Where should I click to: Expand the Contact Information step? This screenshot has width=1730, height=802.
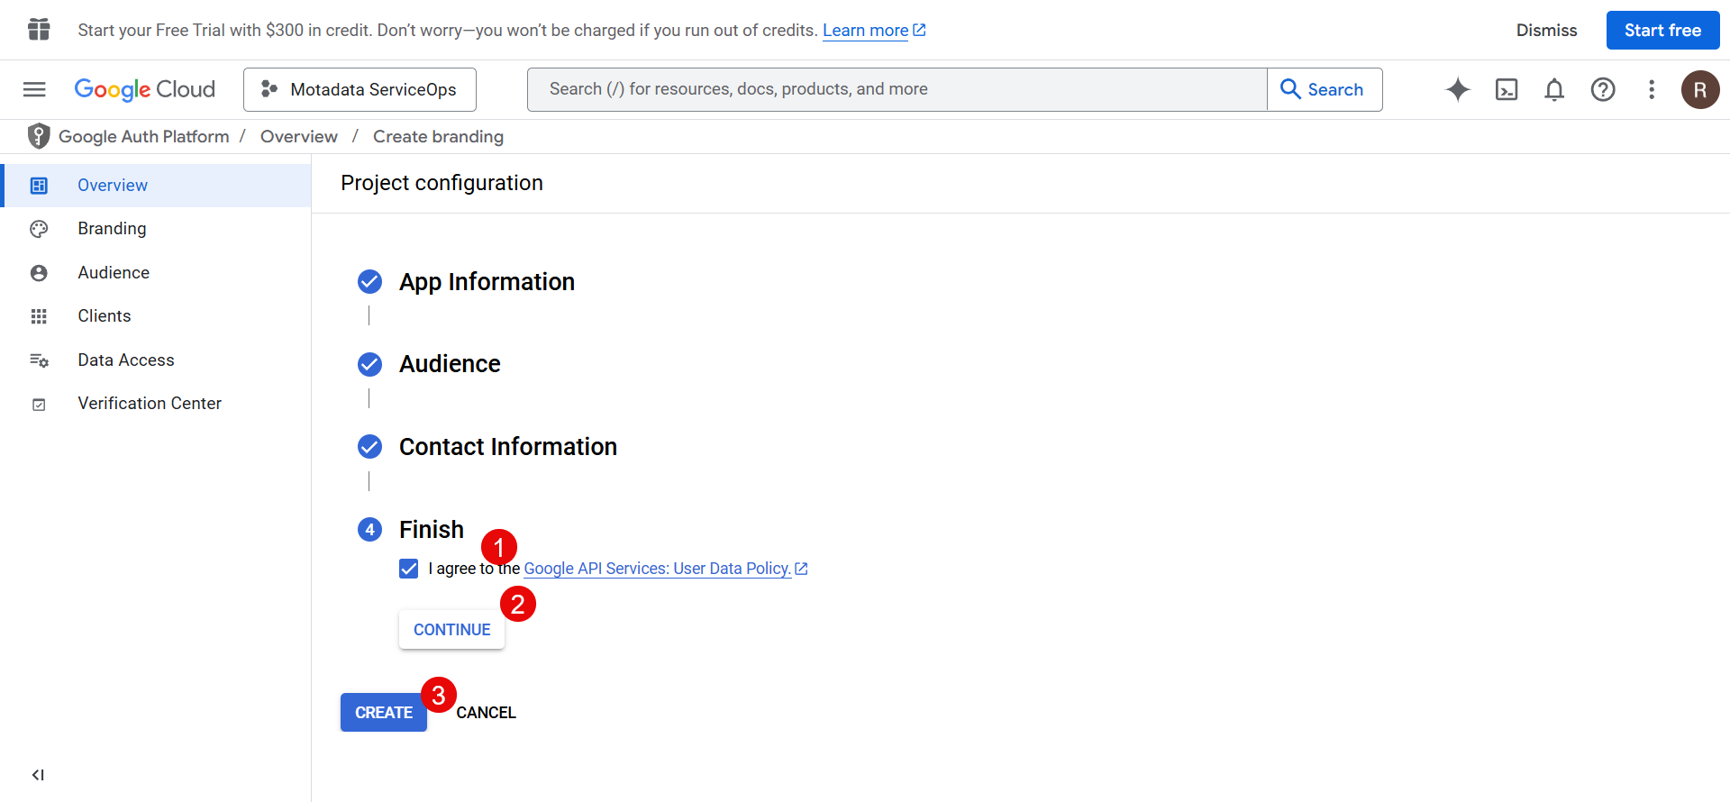pyautogui.click(x=507, y=447)
